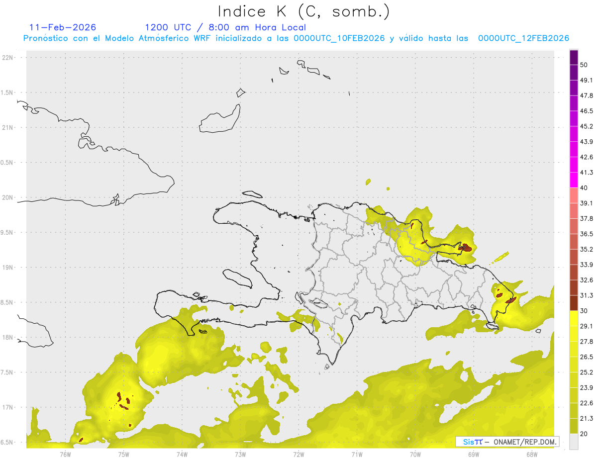Click the "25.2" color scale label
Viewport: 597px width, 461px height.
click(x=587, y=372)
